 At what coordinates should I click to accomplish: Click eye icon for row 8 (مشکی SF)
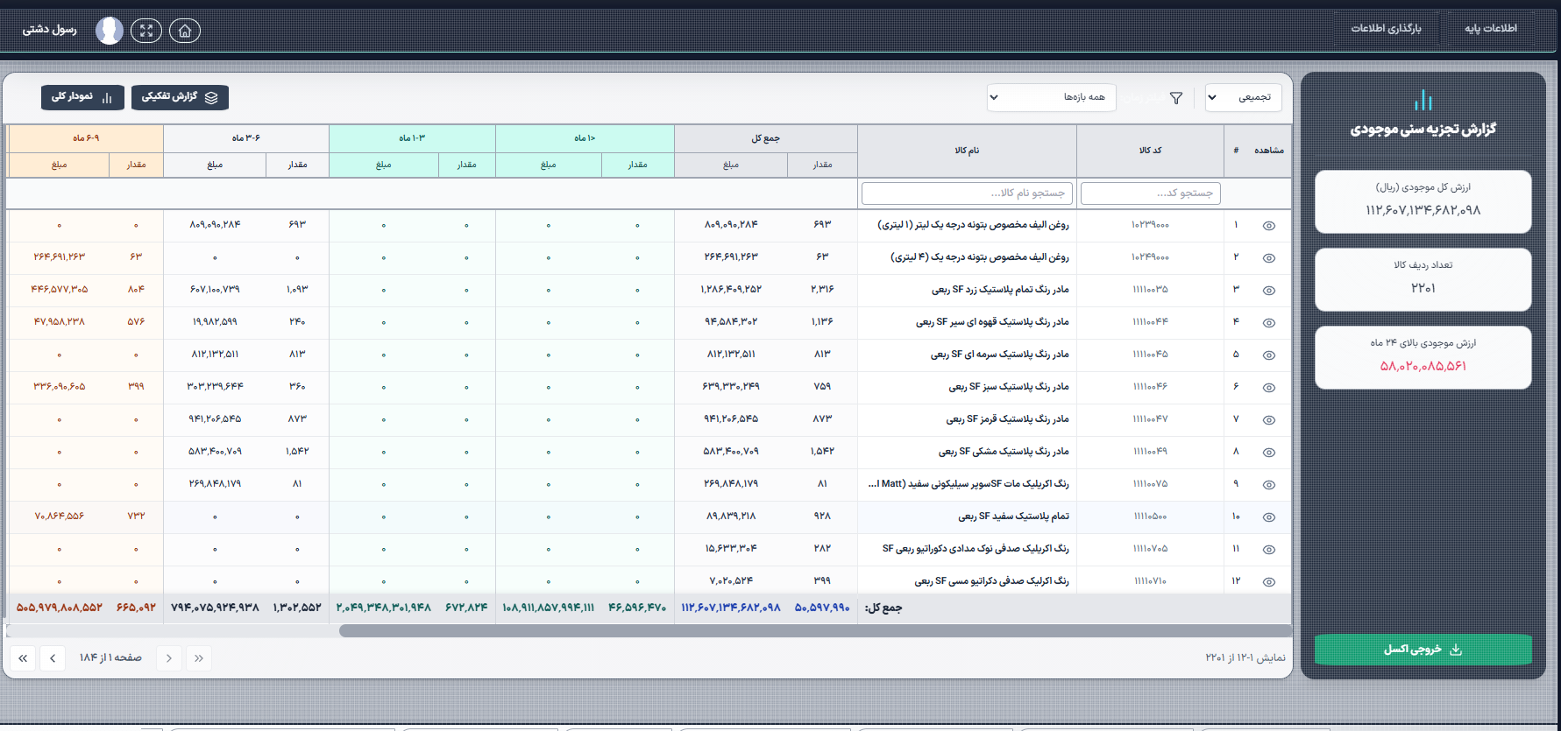tap(1268, 453)
